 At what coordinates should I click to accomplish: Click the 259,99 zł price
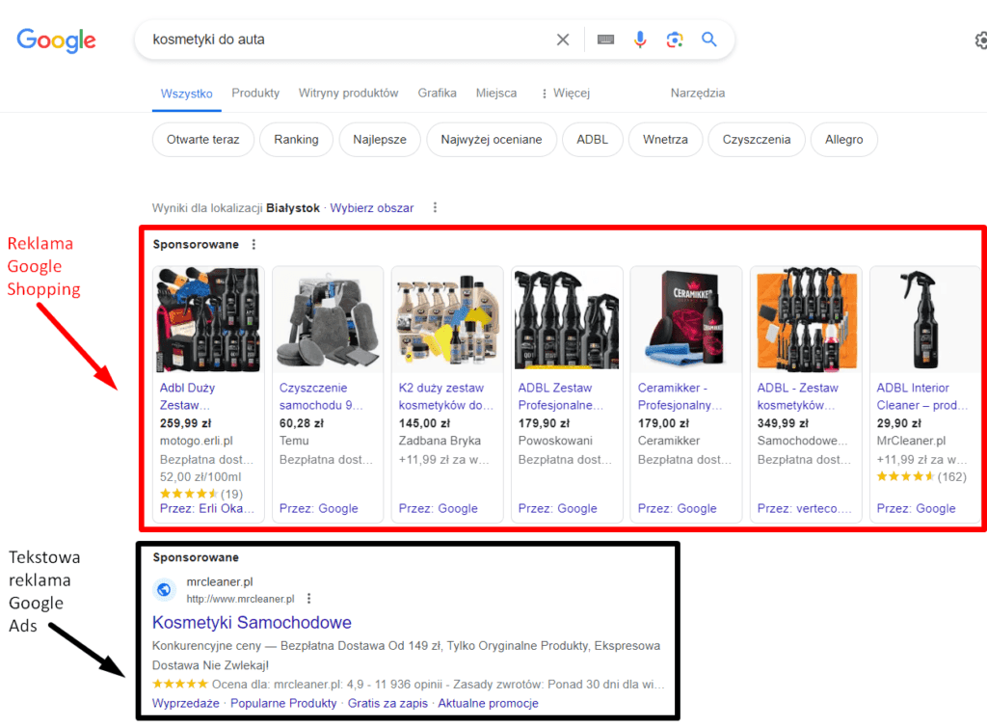(186, 423)
